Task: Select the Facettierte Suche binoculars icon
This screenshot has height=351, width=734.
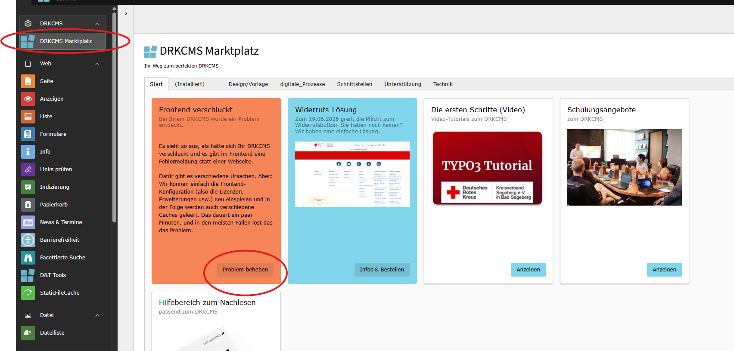Action: pos(28,258)
